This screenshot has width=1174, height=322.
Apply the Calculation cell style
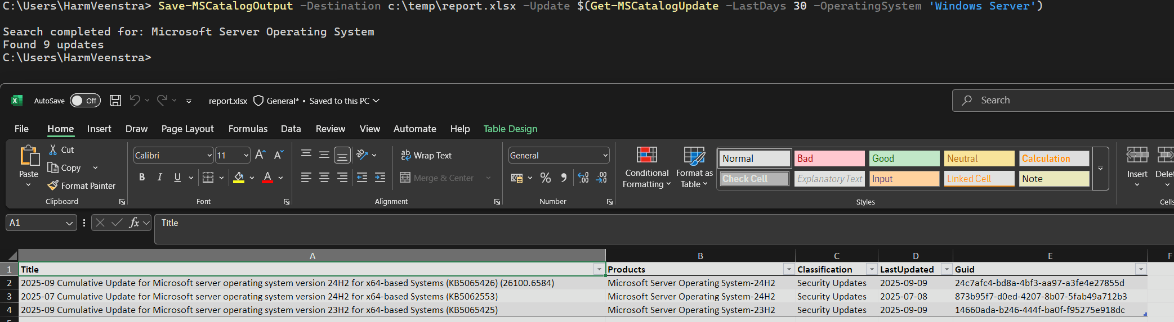point(1054,158)
